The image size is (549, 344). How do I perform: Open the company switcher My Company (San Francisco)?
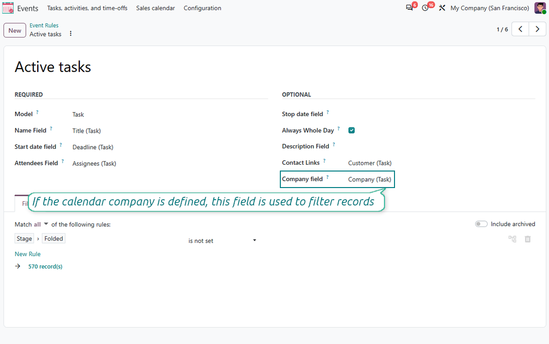[489, 8]
